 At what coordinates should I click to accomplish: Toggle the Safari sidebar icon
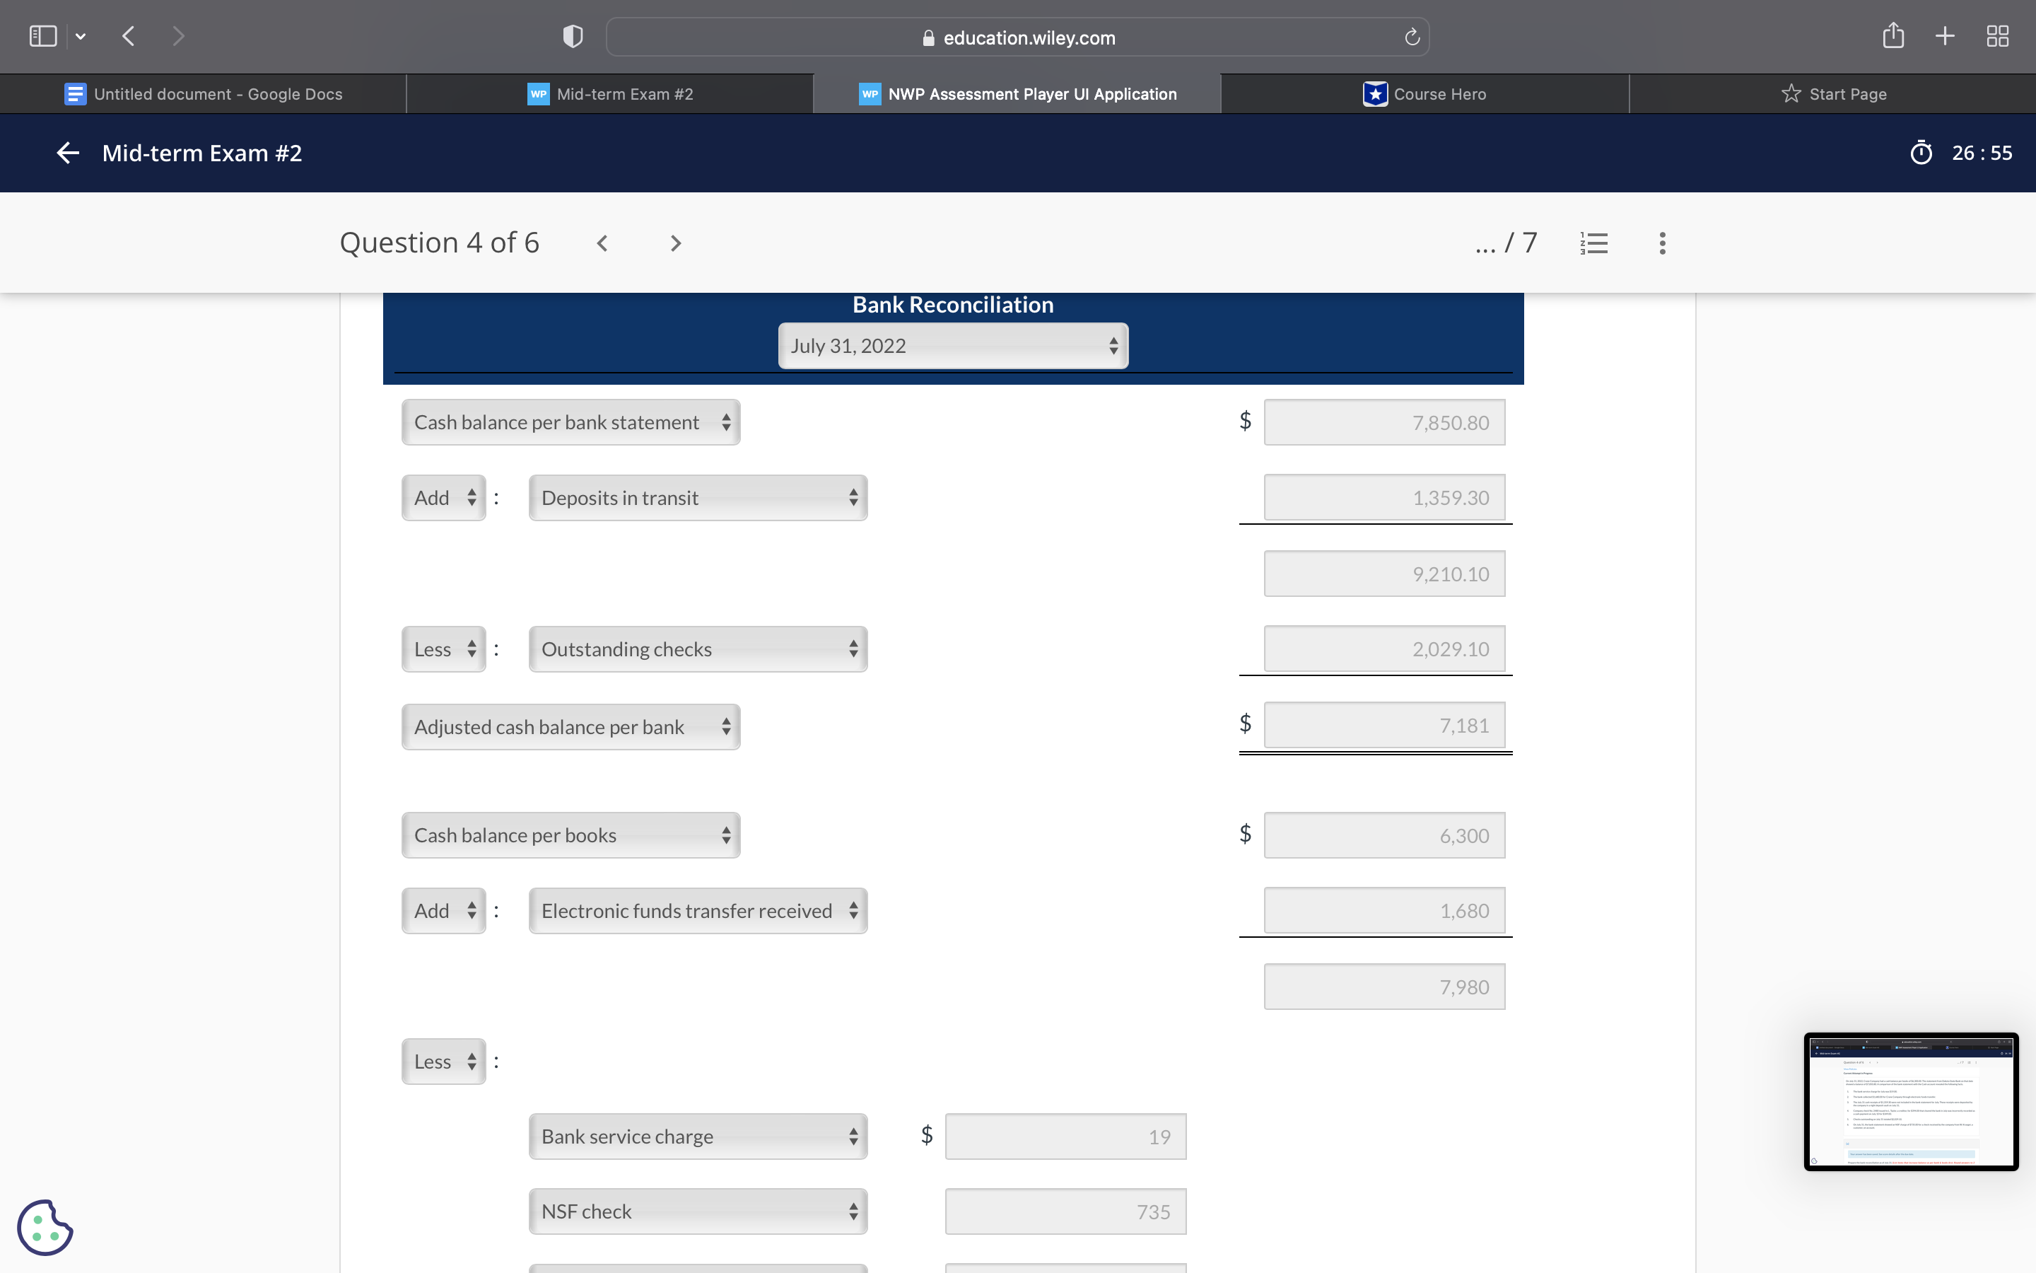click(x=43, y=36)
